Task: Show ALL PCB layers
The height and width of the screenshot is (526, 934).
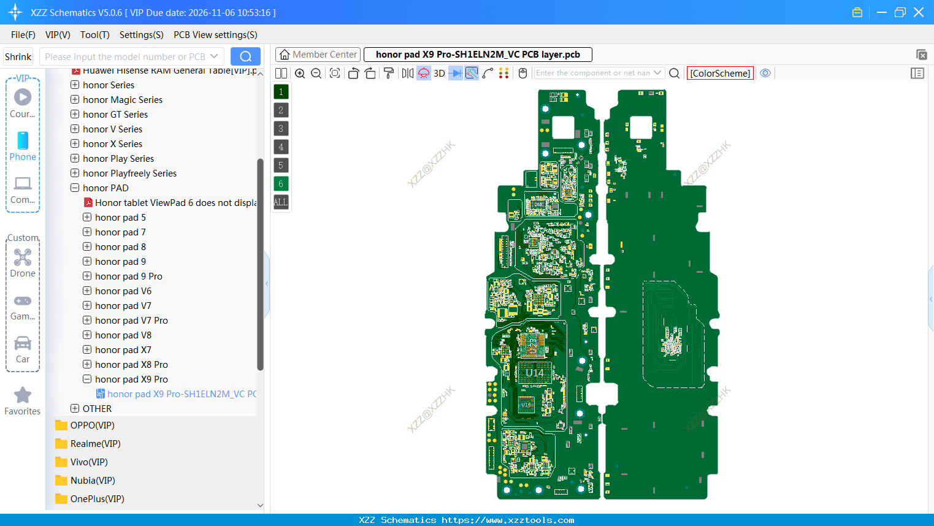Action: pyautogui.click(x=280, y=202)
